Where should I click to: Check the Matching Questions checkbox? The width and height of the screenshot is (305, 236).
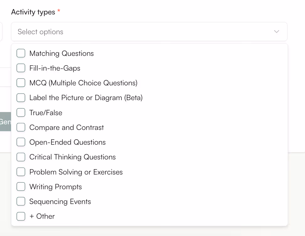[21, 53]
